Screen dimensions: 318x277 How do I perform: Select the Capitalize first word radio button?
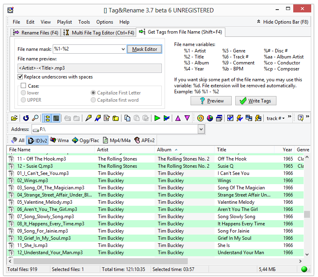[93, 100]
